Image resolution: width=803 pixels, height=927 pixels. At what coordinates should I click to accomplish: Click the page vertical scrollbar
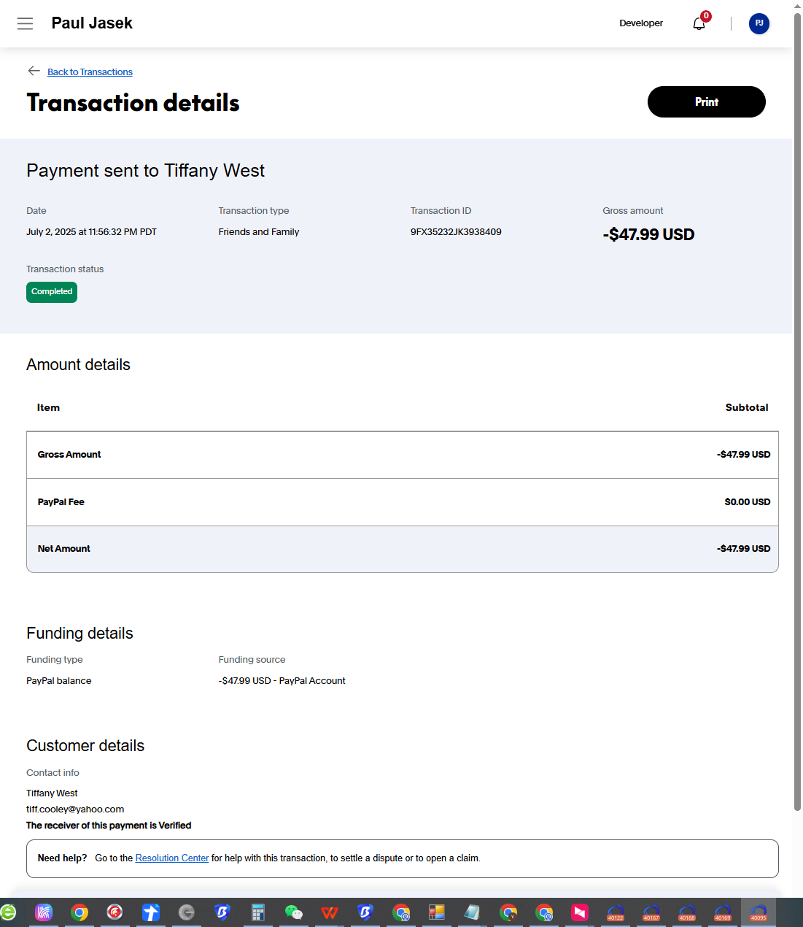pyautogui.click(x=797, y=409)
